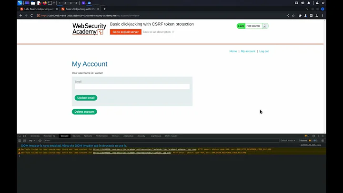
Task: Open a new browser tab
Action: (104, 9)
